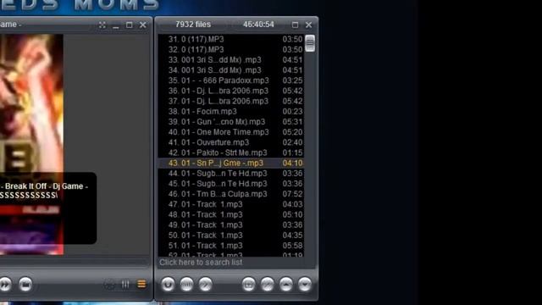Select track '36. 01 - Dj. L...bra 2006.mp3'
This screenshot has width=542, height=305.
pyautogui.click(x=231, y=91)
